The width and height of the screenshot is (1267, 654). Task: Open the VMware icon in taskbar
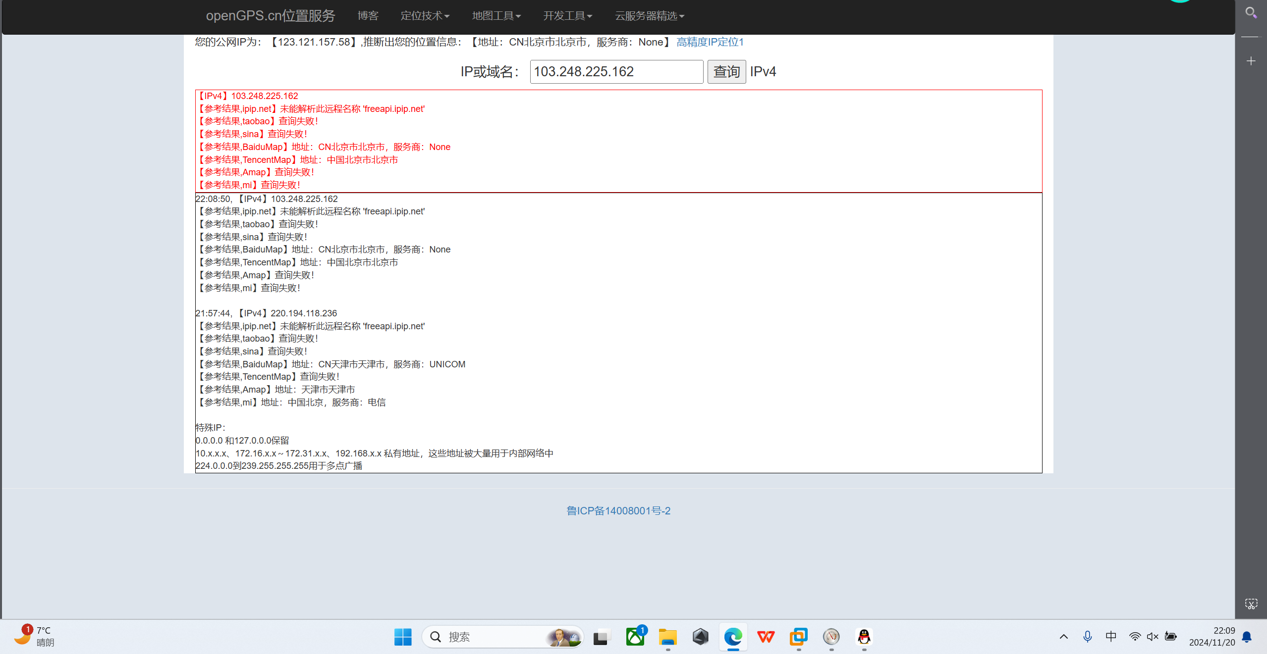tap(798, 637)
